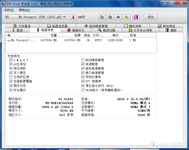Toggle the 48位寻址 checkbox
Image resolution: width=189 pixels, height=150 pixels.
tap(11, 64)
